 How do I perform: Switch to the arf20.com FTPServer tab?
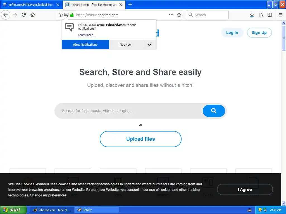(31, 5)
